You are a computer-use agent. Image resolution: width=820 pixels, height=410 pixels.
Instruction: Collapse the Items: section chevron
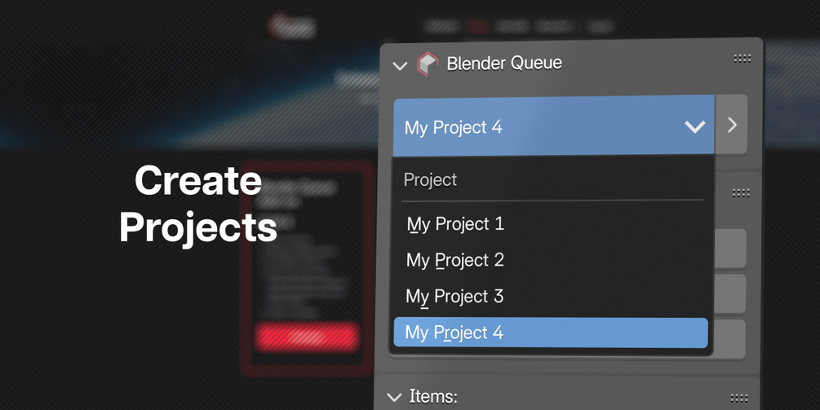395,398
